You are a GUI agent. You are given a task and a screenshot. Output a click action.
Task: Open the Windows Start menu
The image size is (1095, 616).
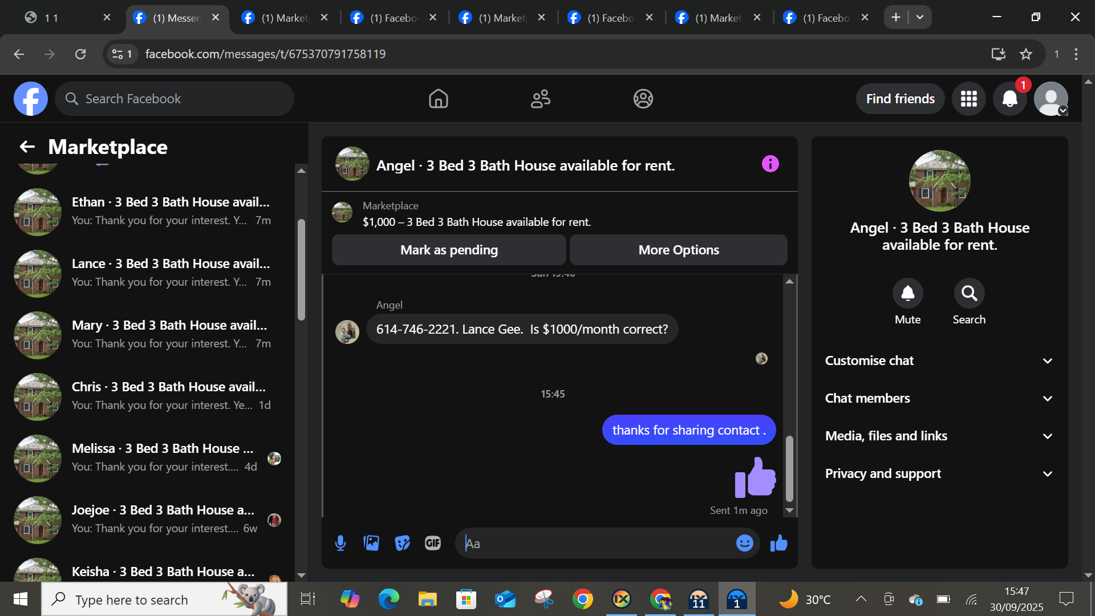[x=21, y=599]
